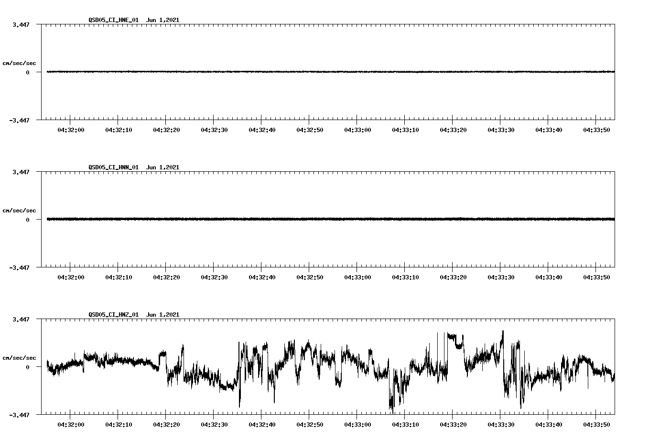Click the 04:33:40 time label on HNN chart
The height and width of the screenshot is (442, 649).
click(549, 277)
